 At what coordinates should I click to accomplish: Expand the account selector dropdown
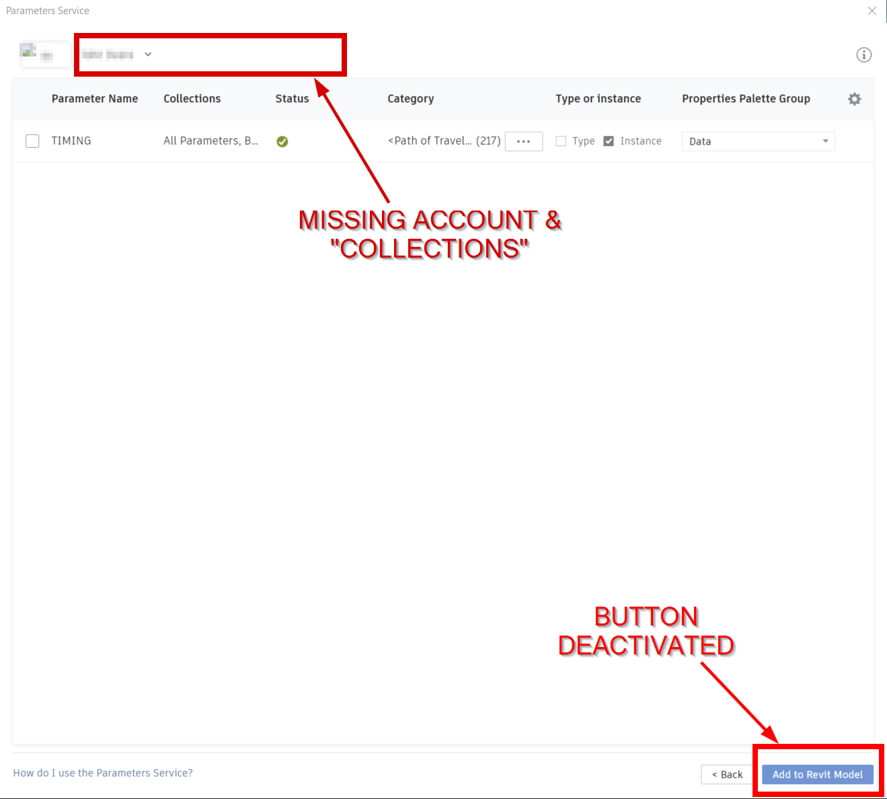[x=147, y=54]
